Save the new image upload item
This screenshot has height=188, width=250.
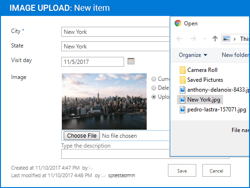pos(182,171)
